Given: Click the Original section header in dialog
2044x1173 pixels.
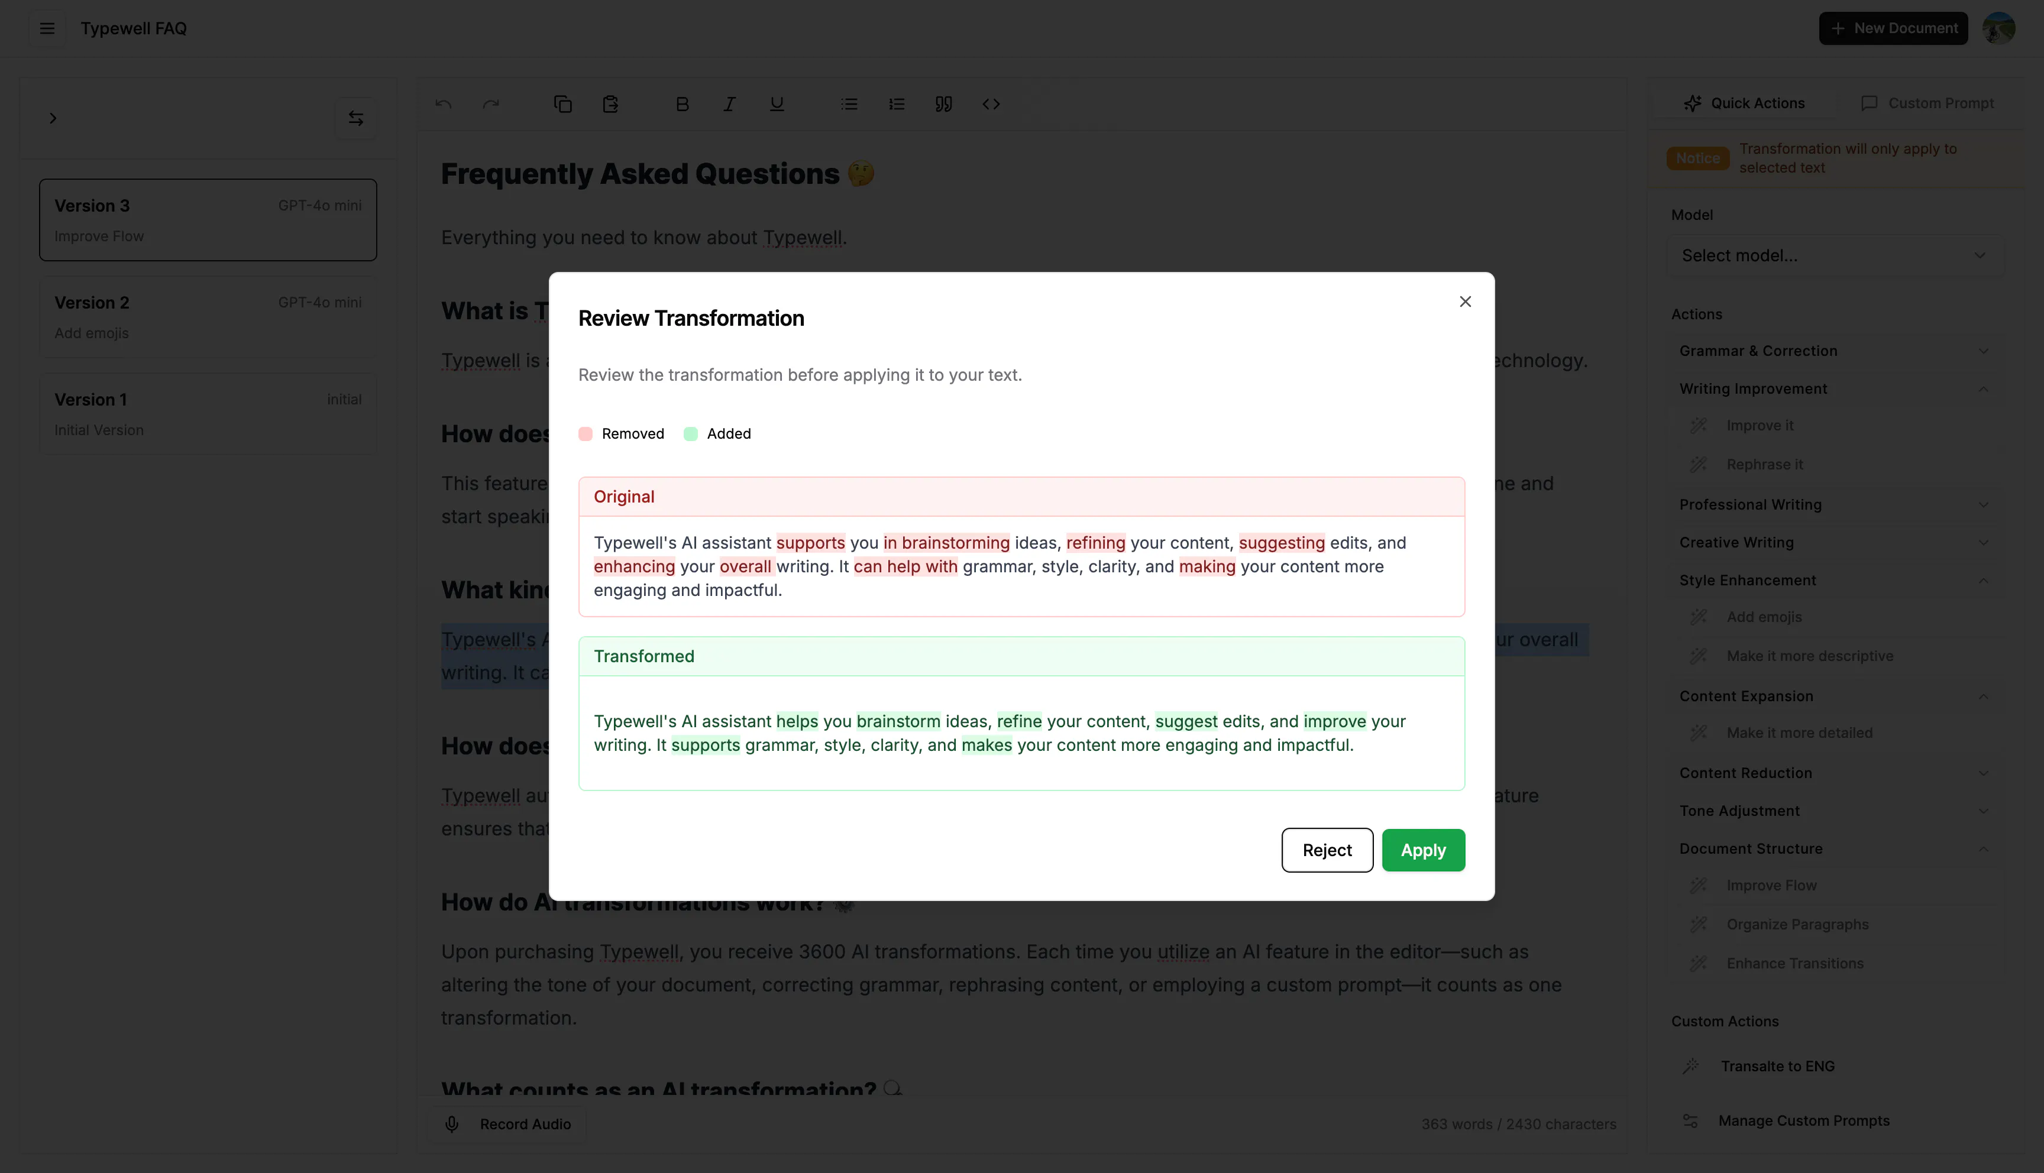Looking at the screenshot, I should click(x=1021, y=497).
